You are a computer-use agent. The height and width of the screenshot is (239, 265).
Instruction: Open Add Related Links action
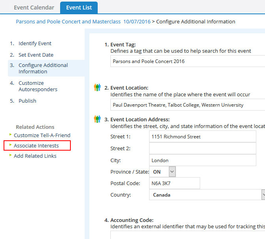click(35, 156)
